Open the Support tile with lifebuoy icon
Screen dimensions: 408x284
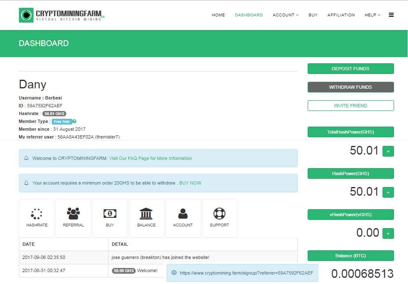coord(219,218)
